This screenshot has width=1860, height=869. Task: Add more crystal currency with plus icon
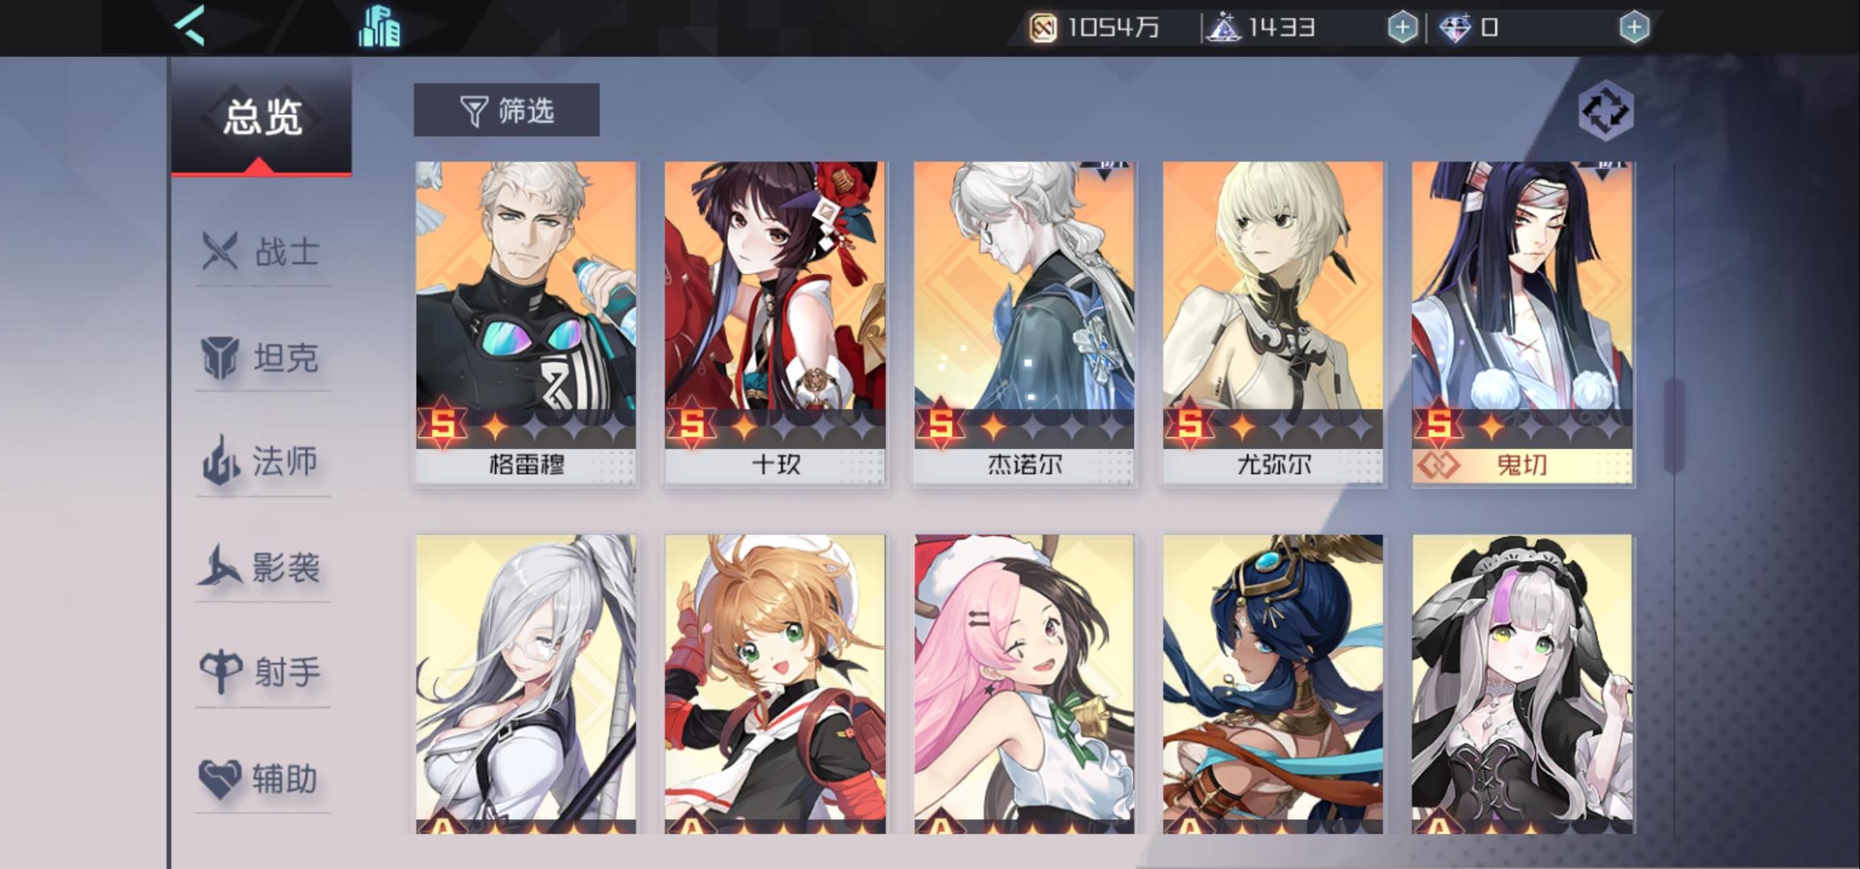(1402, 28)
